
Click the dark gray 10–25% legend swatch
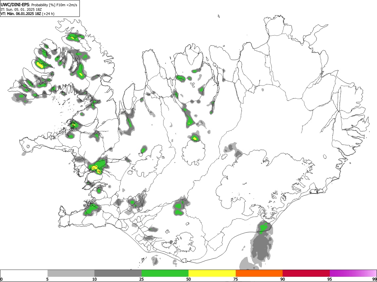tap(118, 274)
